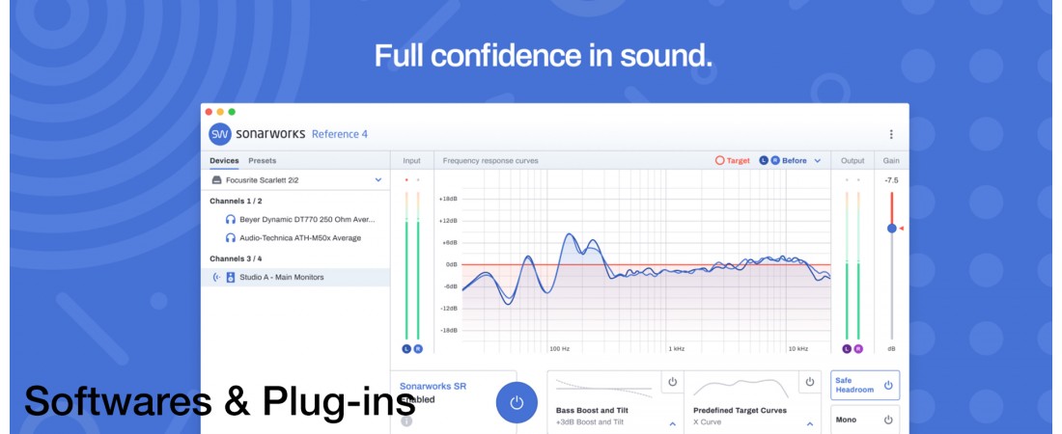
Task: Switch to the Presets tab
Action: coord(262,161)
